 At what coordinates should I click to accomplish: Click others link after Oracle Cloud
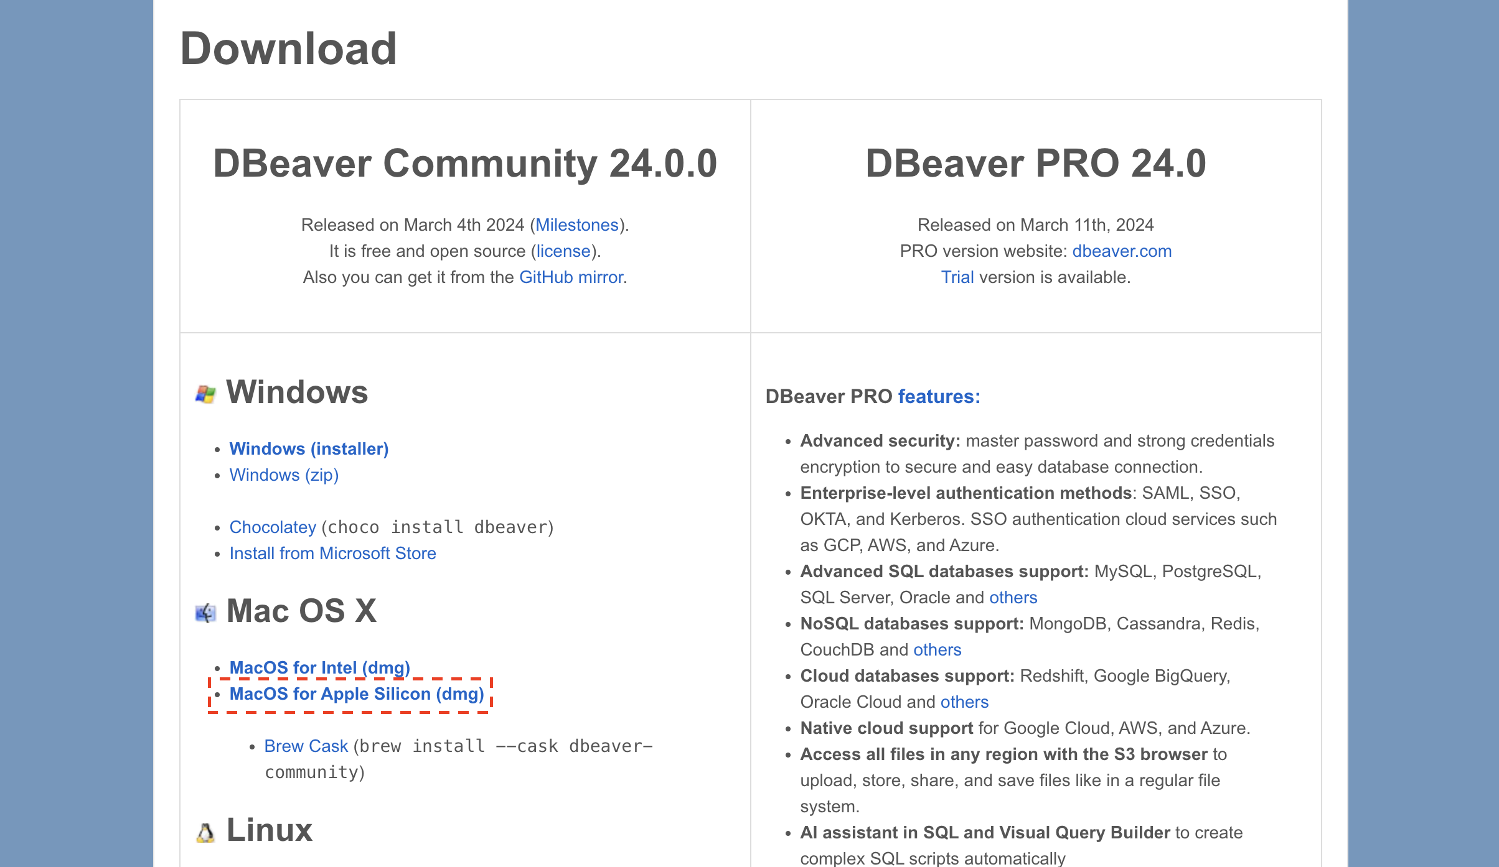964,702
